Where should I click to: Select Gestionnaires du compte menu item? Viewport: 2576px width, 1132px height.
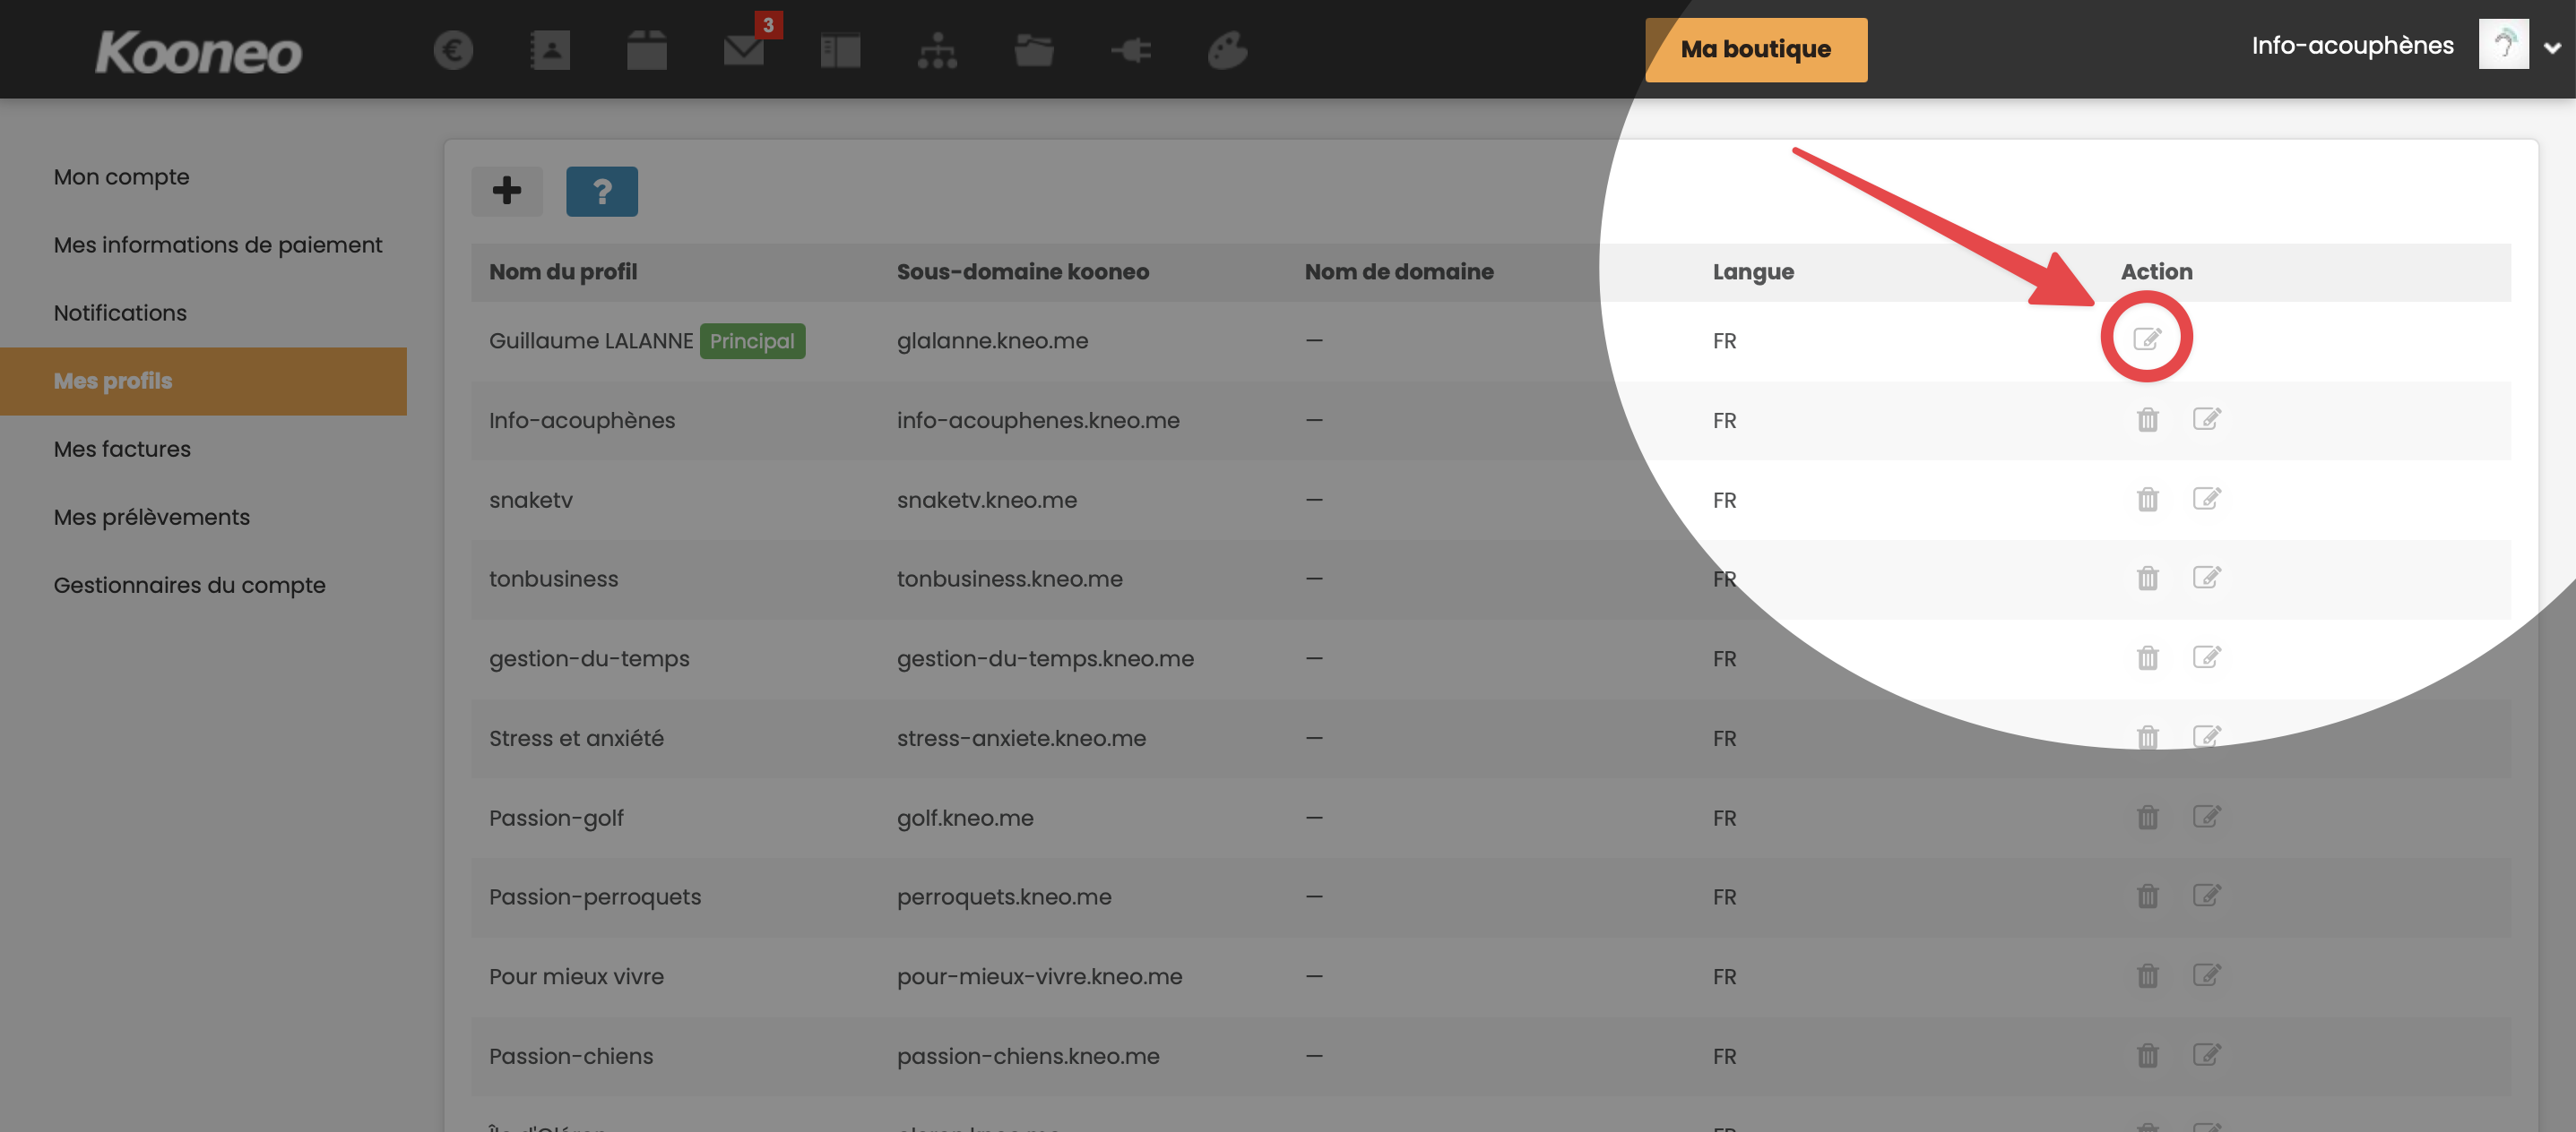pos(189,586)
